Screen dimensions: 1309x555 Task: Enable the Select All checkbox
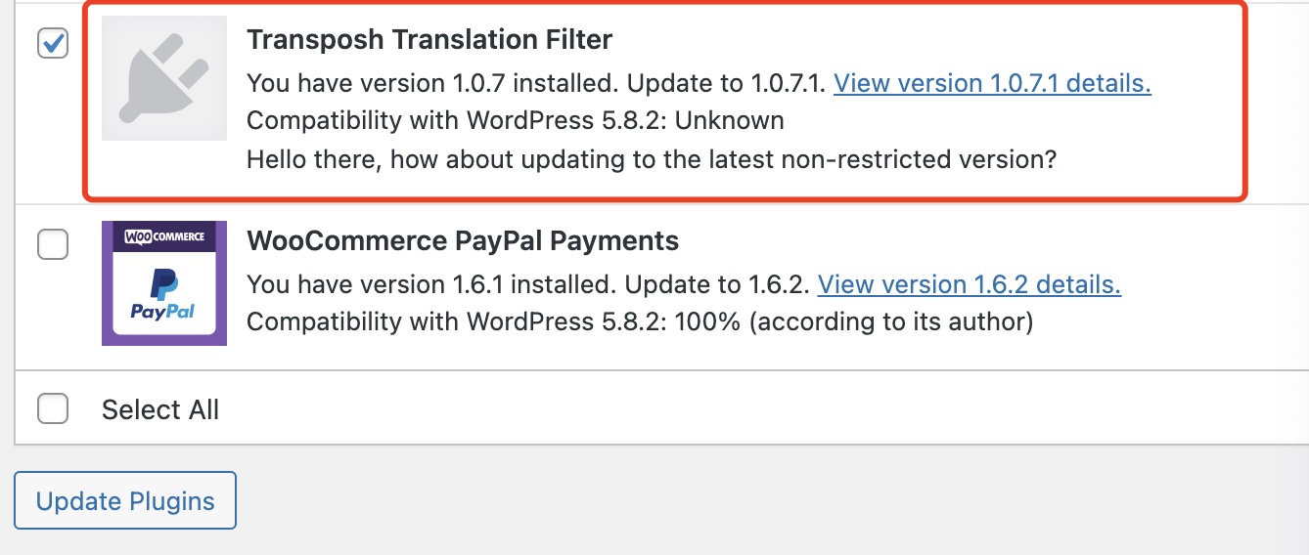coord(53,408)
